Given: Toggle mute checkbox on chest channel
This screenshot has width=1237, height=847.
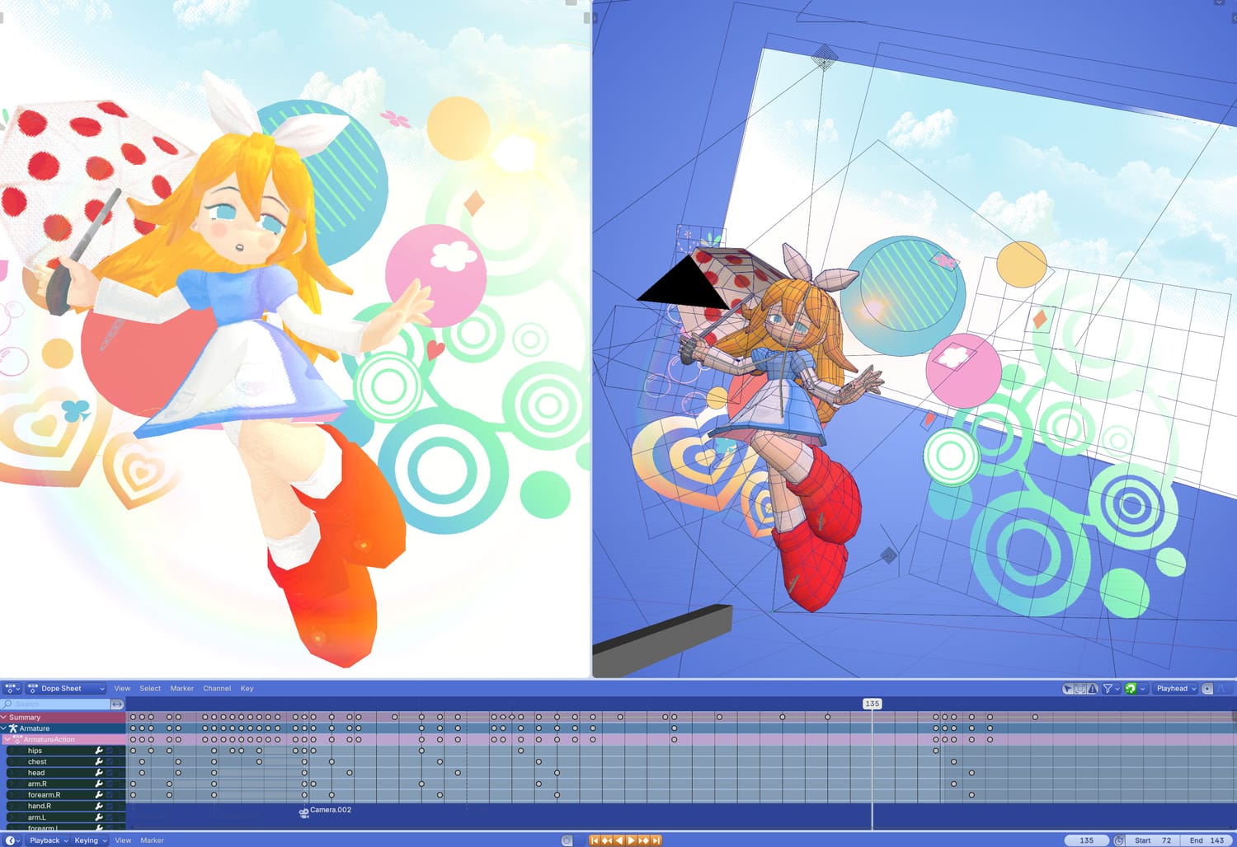Looking at the screenshot, I should (110, 762).
